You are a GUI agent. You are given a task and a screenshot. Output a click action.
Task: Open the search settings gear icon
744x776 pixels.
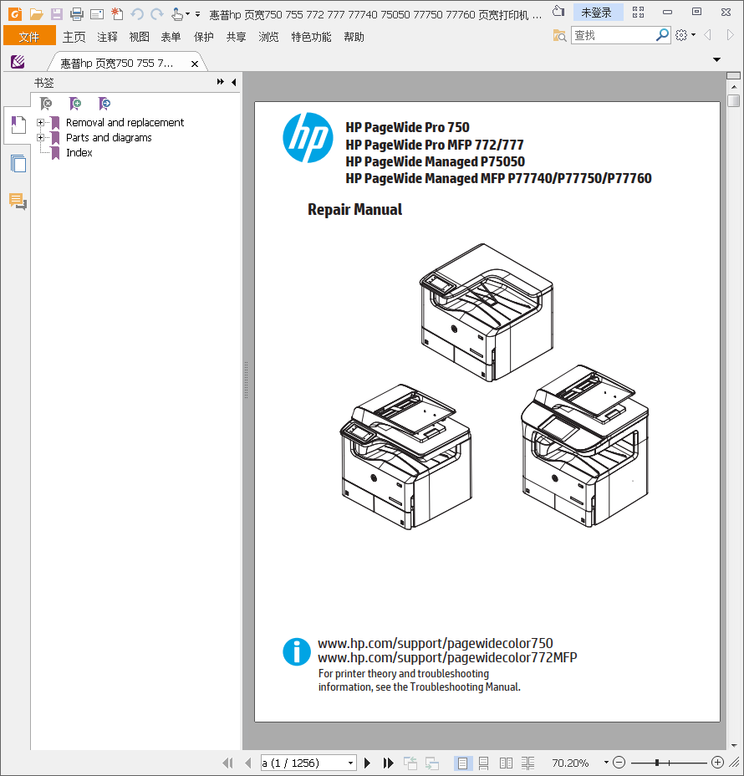point(681,35)
